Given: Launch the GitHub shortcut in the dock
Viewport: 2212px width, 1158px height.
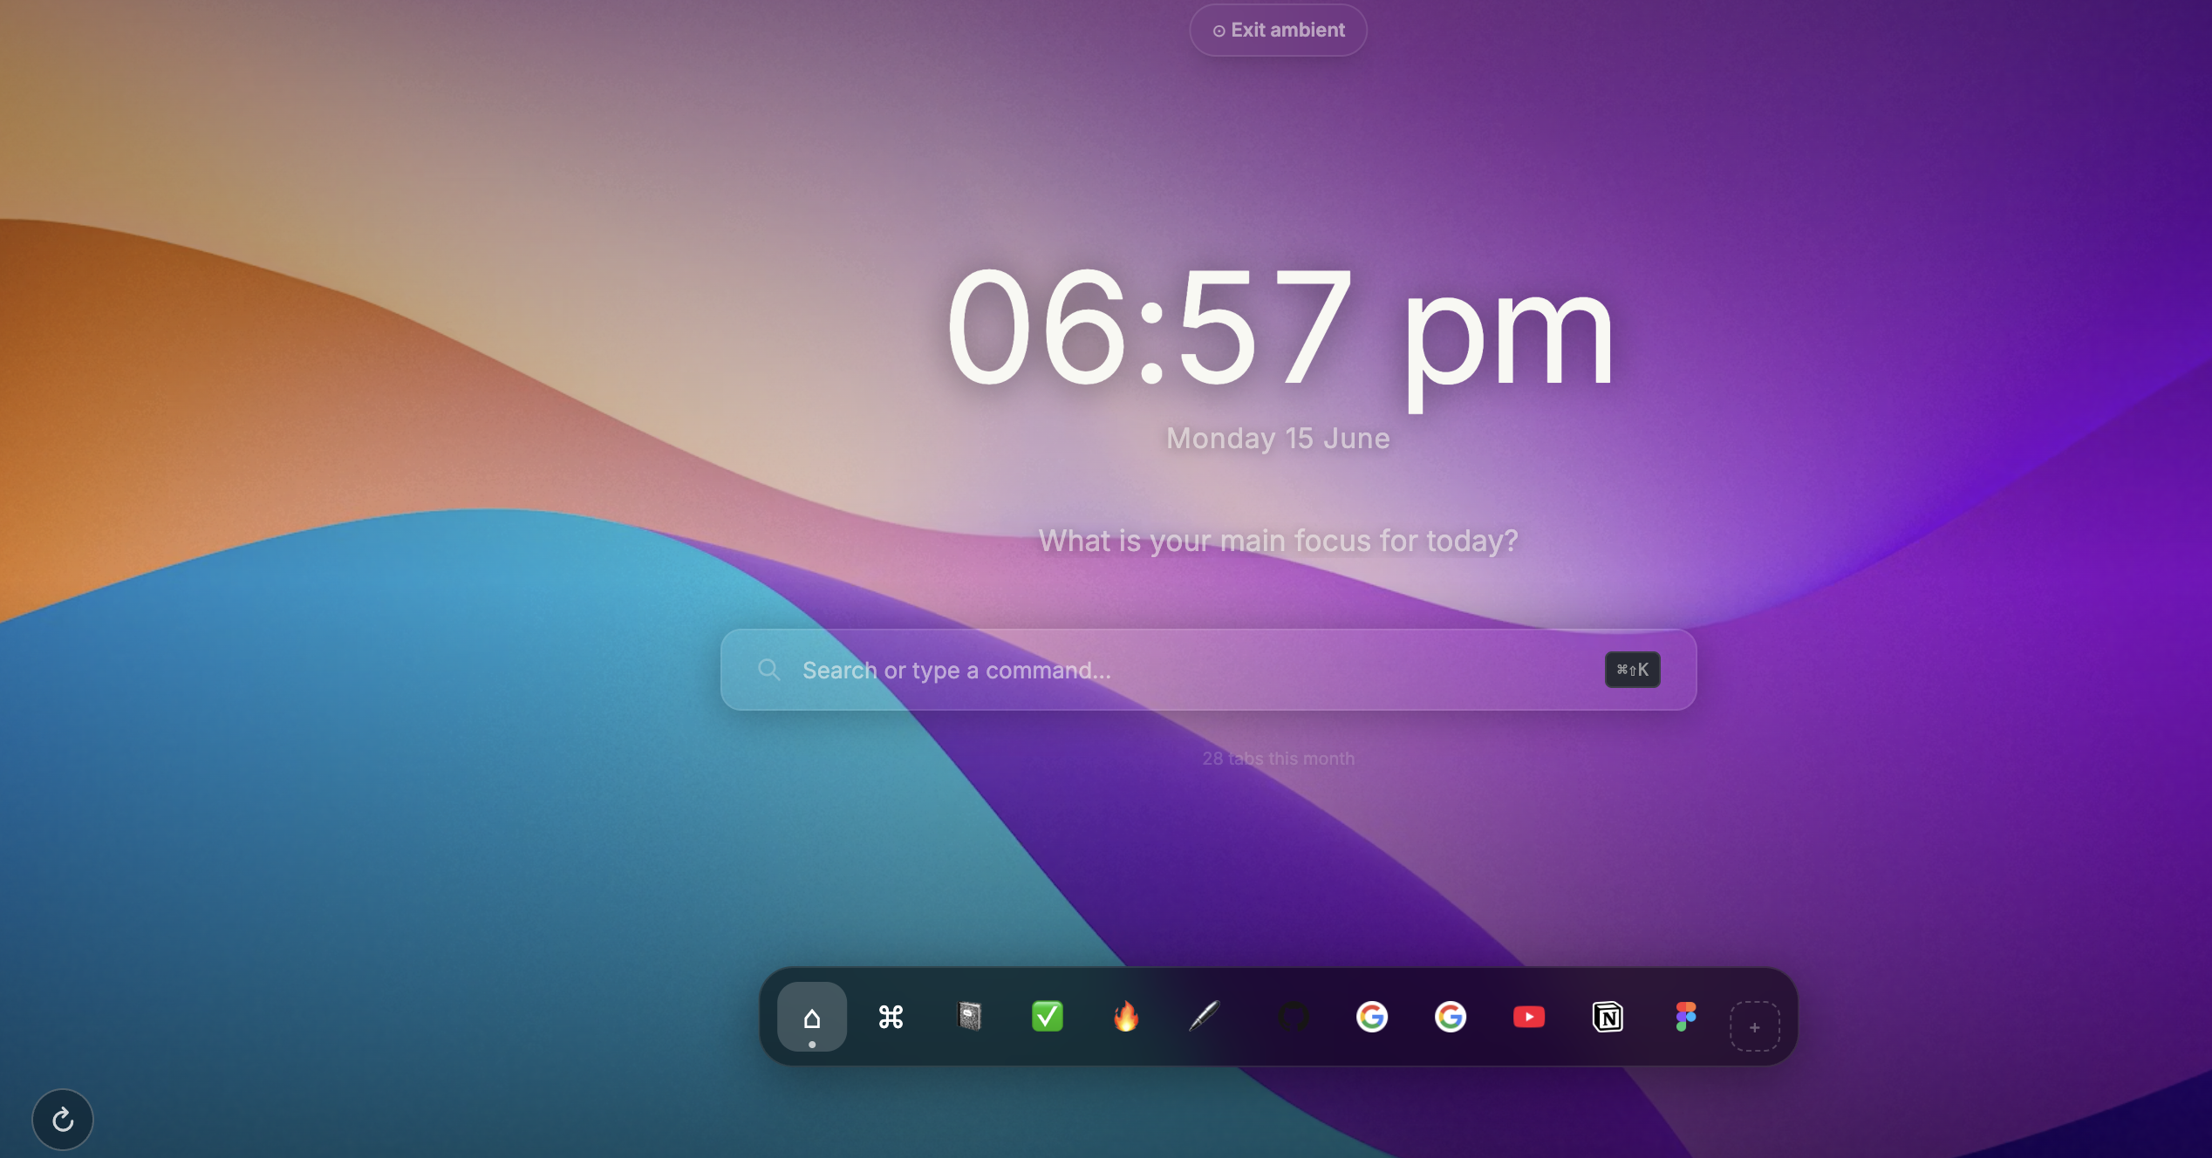Looking at the screenshot, I should [x=1294, y=1017].
